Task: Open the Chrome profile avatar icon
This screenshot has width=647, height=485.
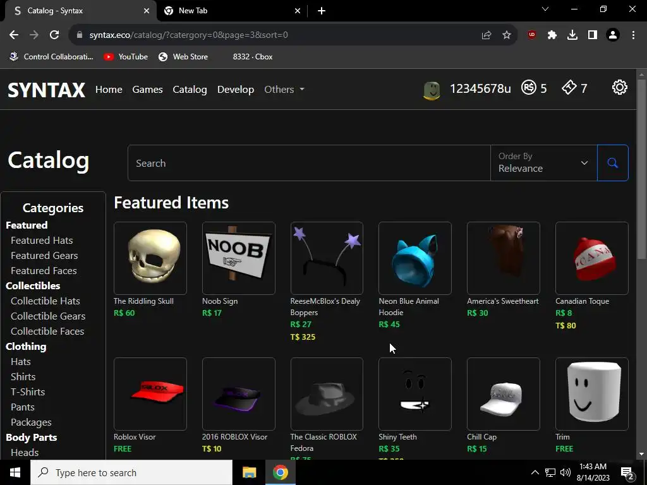Action: click(613, 35)
